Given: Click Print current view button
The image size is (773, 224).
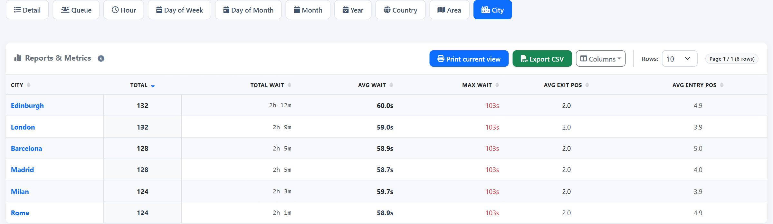Looking at the screenshot, I should coord(469,59).
